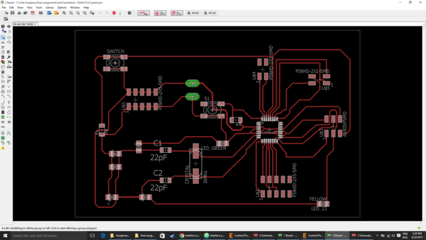Viewport: 426px width, 240px height.
Task: Open the File menu
Action: 4,8
